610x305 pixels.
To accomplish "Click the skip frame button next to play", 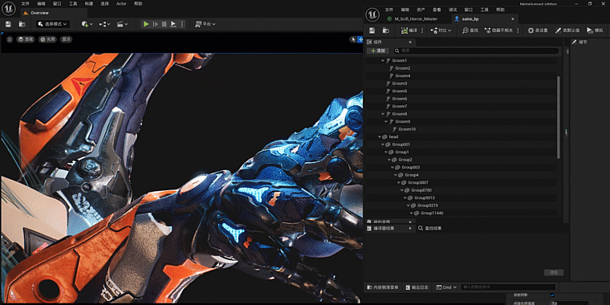I will [155, 24].
